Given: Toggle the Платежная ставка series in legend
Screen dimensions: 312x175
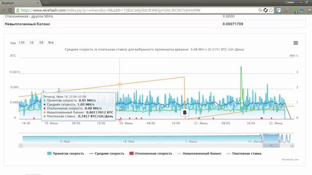Looking at the screenshot, I should 244,154.
